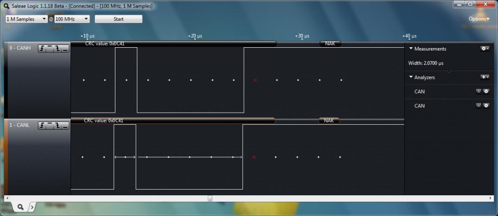Collapse the Analyzers section
This screenshot has height=216, width=498.
[x=411, y=77]
